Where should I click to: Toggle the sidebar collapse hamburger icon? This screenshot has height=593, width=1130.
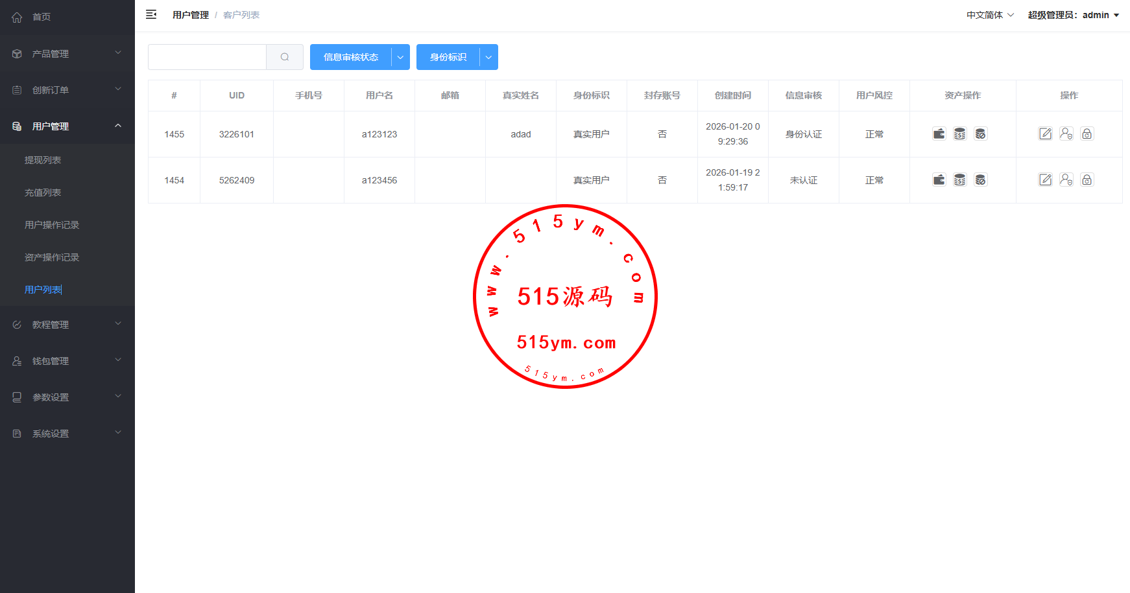coord(151,15)
